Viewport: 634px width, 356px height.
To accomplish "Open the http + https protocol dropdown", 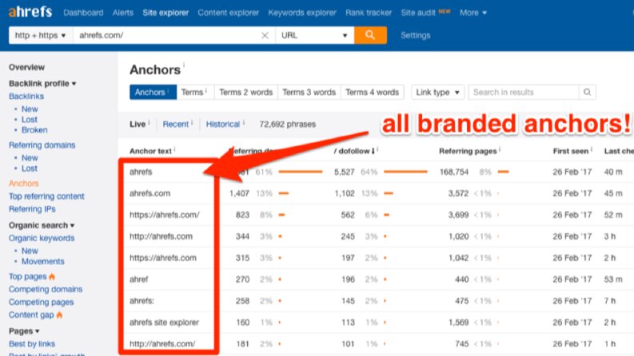I will pos(41,35).
